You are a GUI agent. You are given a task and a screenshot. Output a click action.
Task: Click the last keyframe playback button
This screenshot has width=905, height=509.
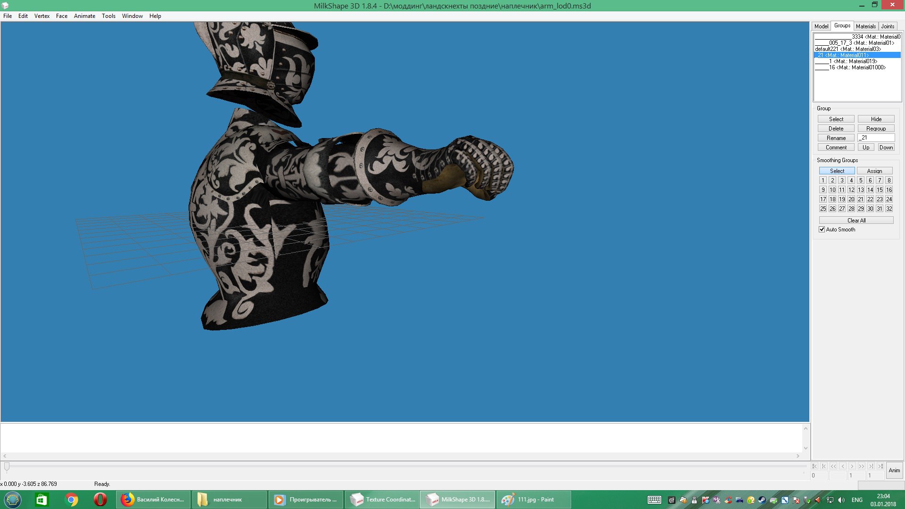pos(880,466)
